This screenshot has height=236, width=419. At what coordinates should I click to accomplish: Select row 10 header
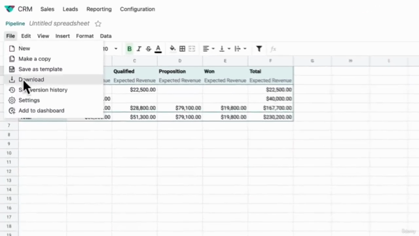pyautogui.click(x=9, y=153)
